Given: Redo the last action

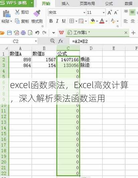Looking at the screenshot, I should (x=44, y=33).
